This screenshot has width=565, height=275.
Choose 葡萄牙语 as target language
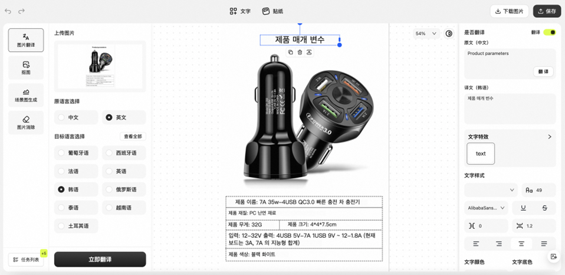[x=76, y=153]
